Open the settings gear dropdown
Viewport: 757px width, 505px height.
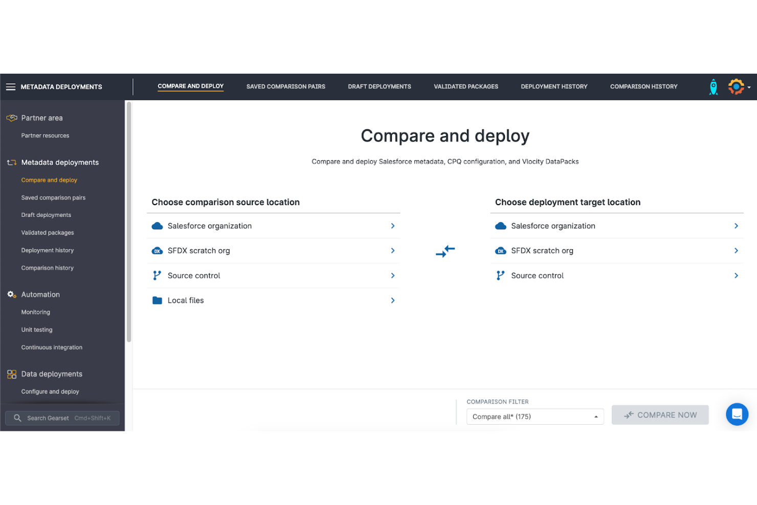pos(737,86)
